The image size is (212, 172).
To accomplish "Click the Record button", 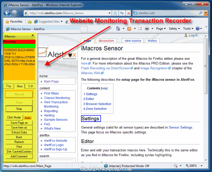I will point(19,94).
